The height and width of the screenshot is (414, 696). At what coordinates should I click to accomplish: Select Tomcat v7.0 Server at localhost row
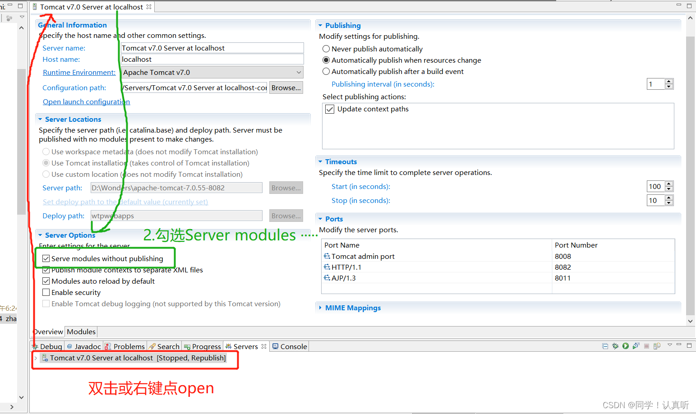point(134,358)
